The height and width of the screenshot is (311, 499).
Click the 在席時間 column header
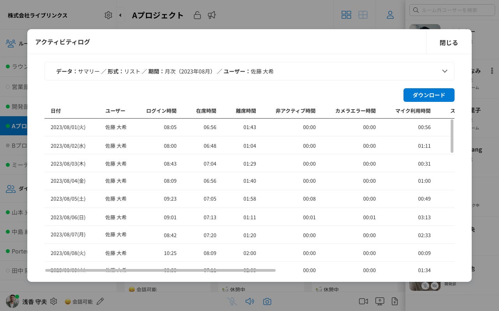(206, 111)
